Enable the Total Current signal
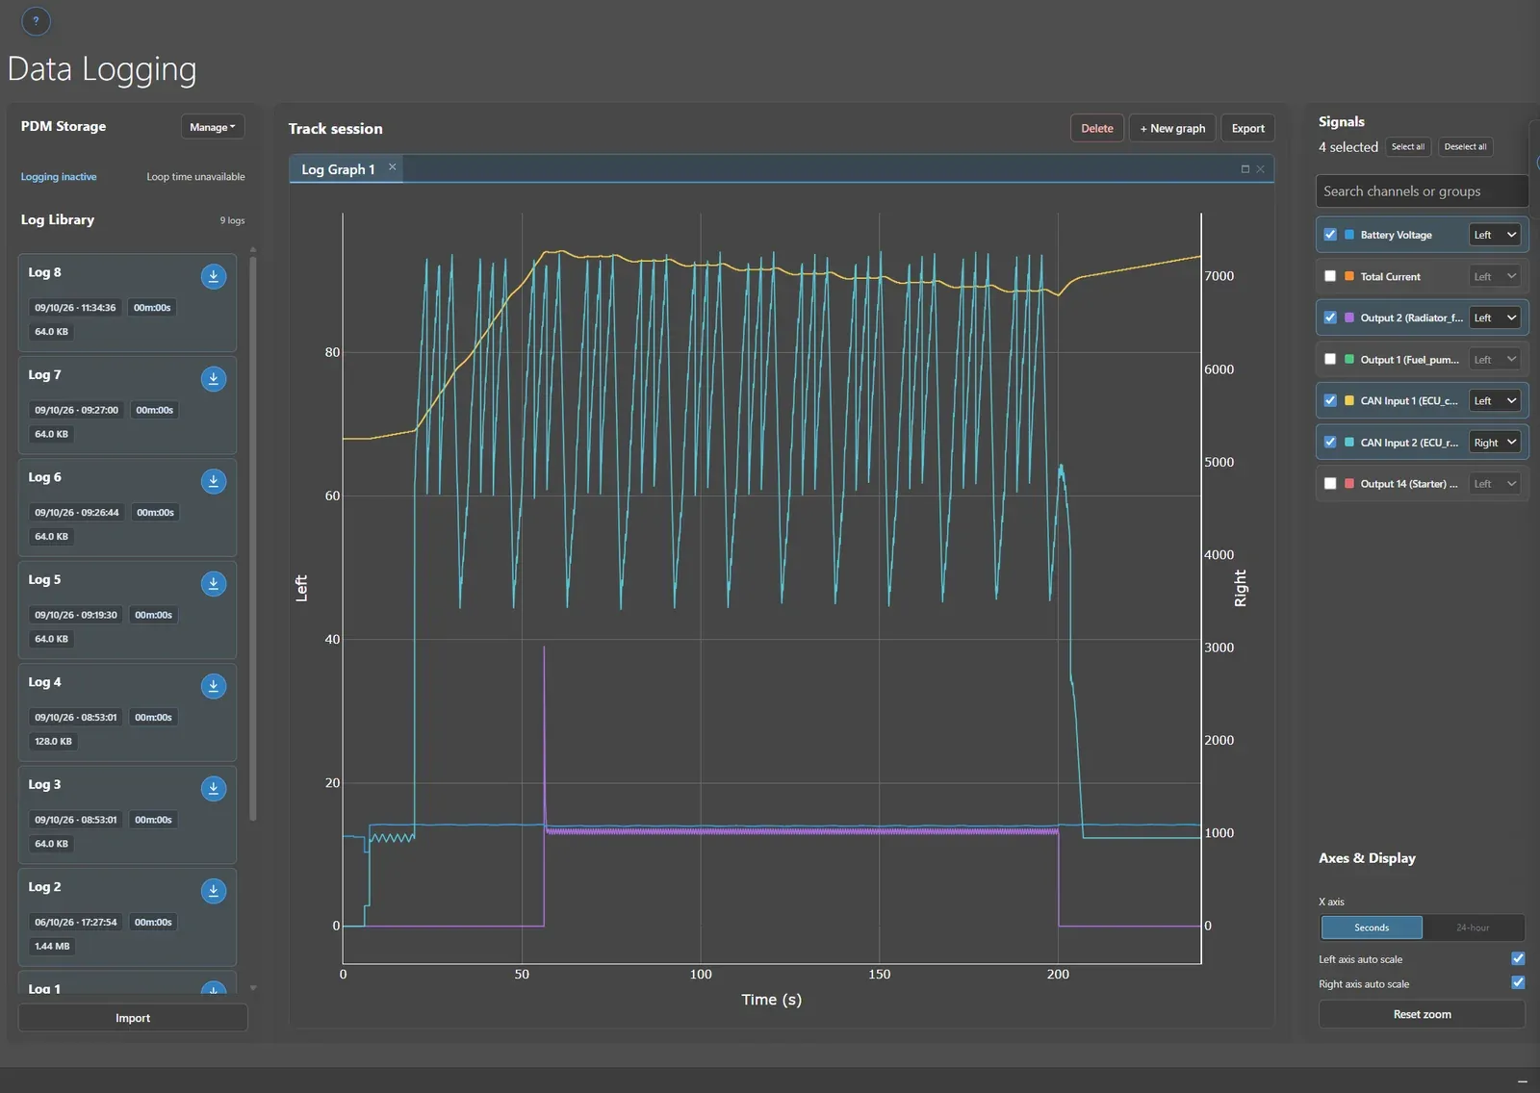The height and width of the screenshot is (1093, 1540). pyautogui.click(x=1330, y=276)
